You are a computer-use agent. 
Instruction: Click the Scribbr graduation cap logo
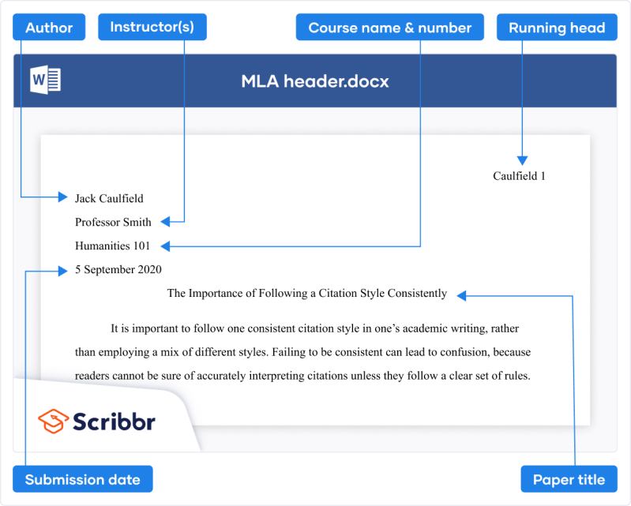coord(53,422)
